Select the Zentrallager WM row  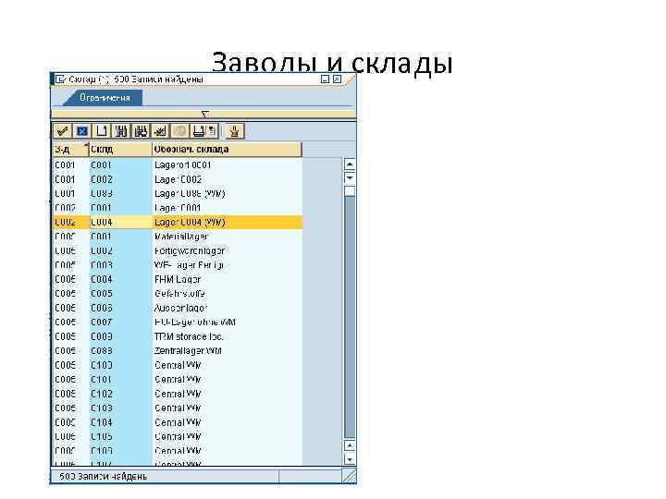tap(177, 351)
